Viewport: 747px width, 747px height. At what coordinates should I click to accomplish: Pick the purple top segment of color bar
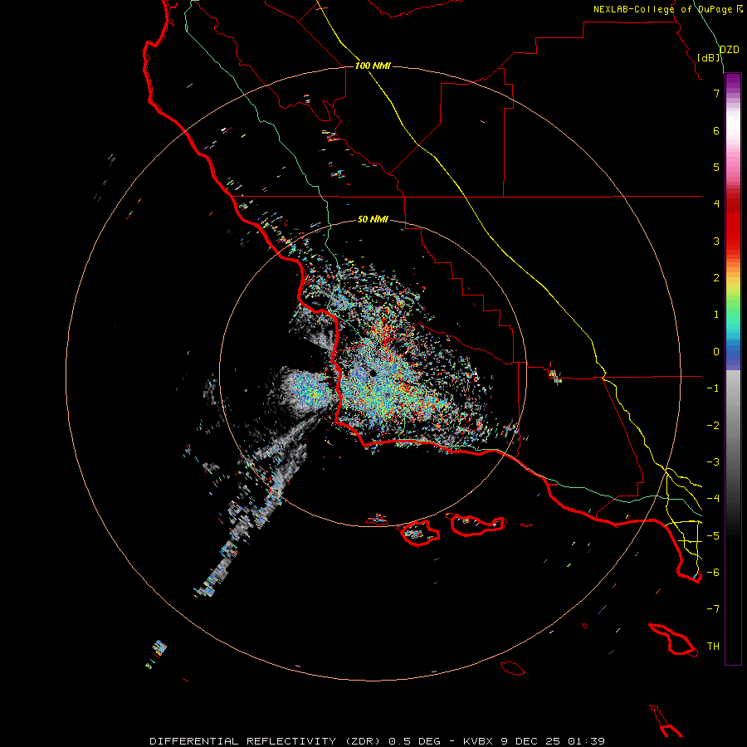tap(733, 81)
